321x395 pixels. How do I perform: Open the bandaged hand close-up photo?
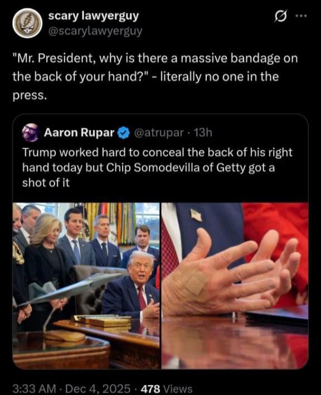pyautogui.click(x=235, y=286)
